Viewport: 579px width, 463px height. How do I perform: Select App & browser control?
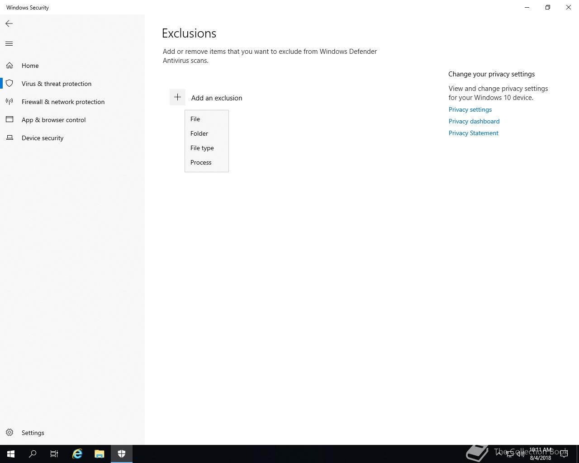pos(72,120)
